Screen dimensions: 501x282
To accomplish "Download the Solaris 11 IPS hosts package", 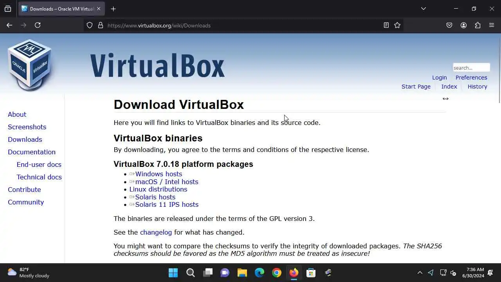I will [167, 204].
